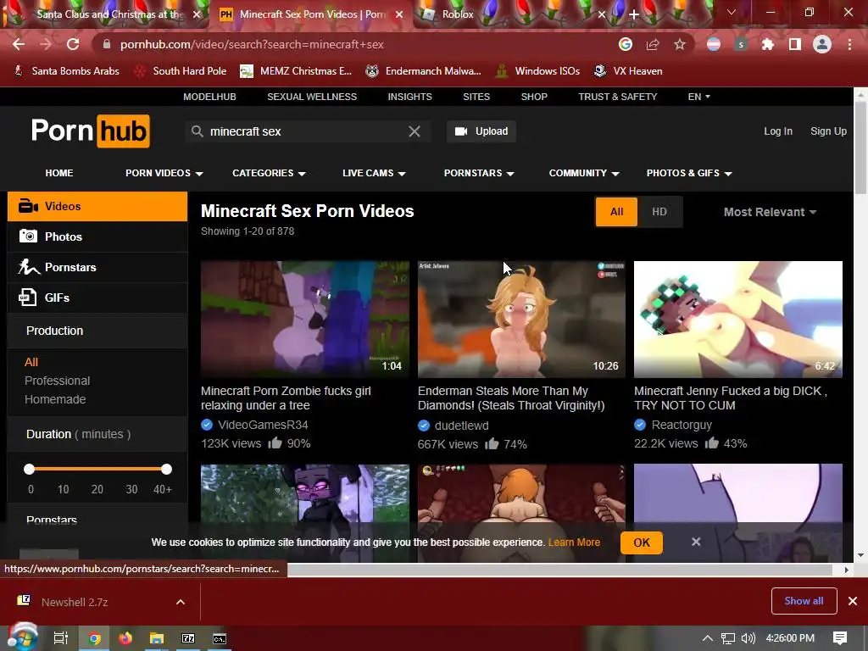
Task: Click the Google icon in the address bar
Action: pos(626,44)
